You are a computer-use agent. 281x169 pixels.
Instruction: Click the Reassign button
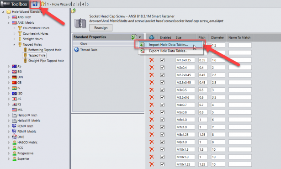(x=101, y=28)
